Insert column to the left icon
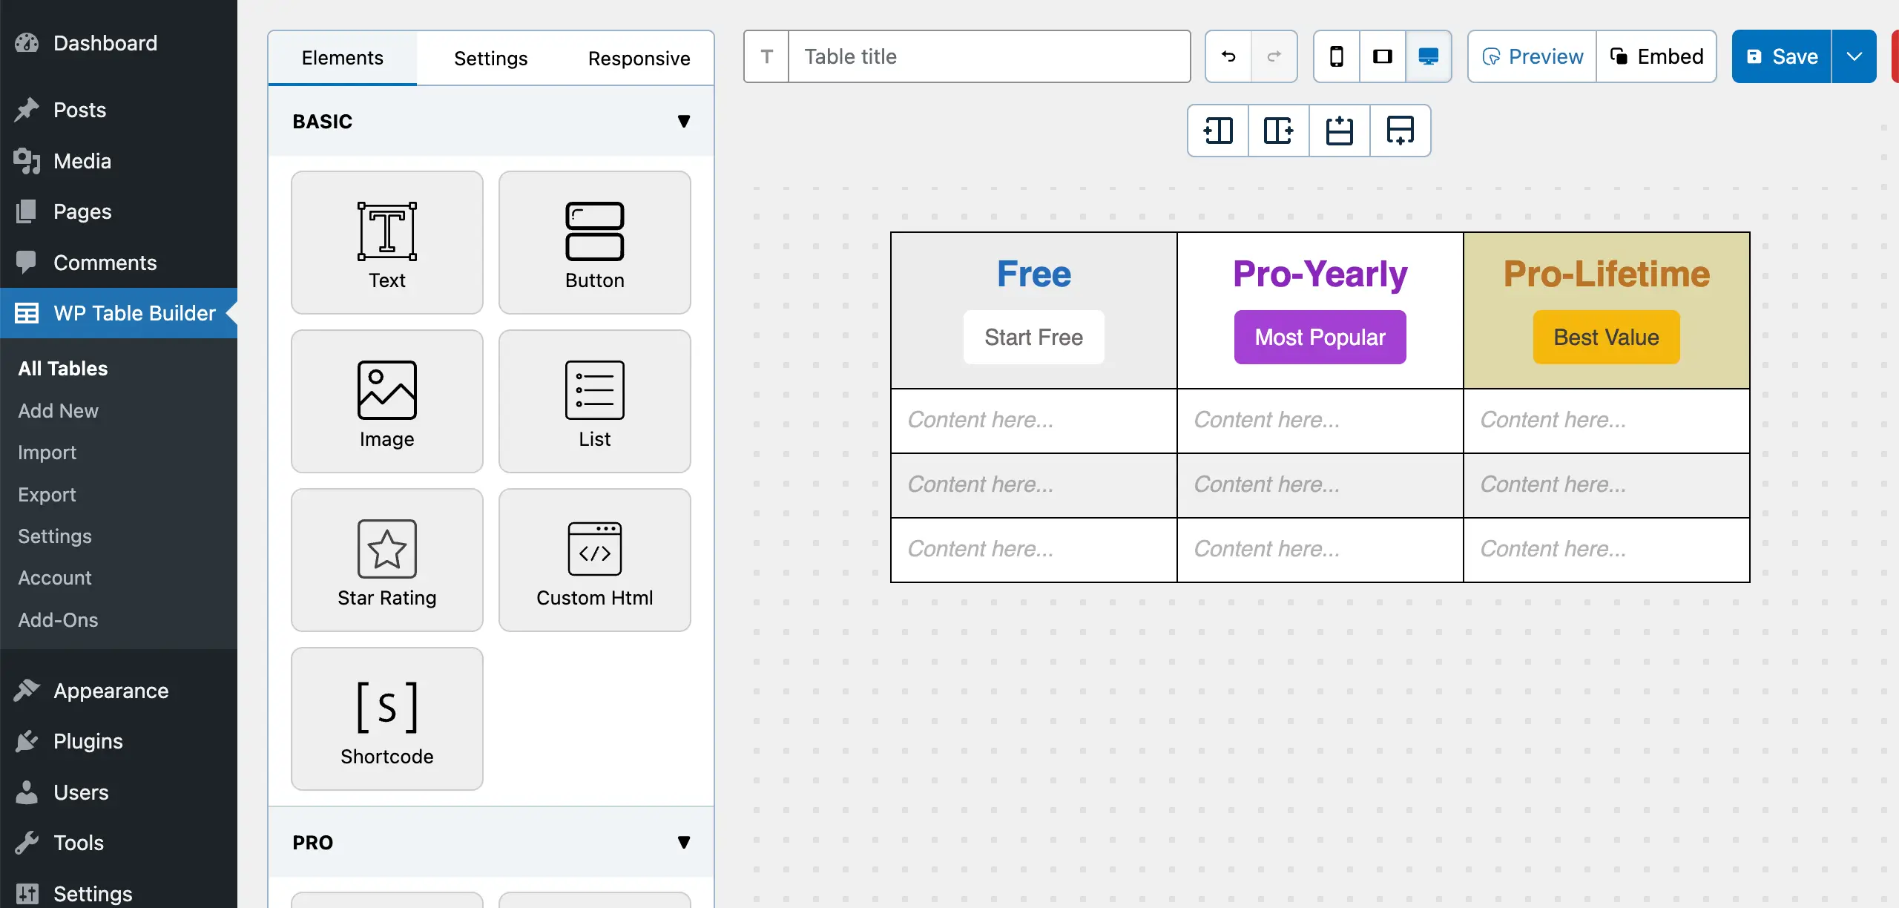1899x908 pixels. (x=1218, y=131)
